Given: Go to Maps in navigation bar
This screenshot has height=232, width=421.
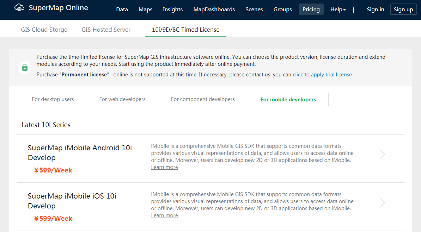Looking at the screenshot, I should click(x=145, y=10).
